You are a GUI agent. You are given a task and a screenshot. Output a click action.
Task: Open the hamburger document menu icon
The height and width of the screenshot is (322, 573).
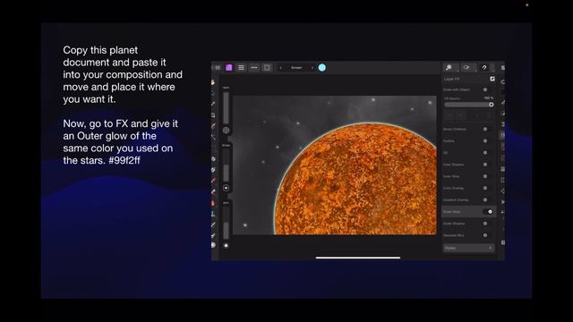tap(241, 68)
